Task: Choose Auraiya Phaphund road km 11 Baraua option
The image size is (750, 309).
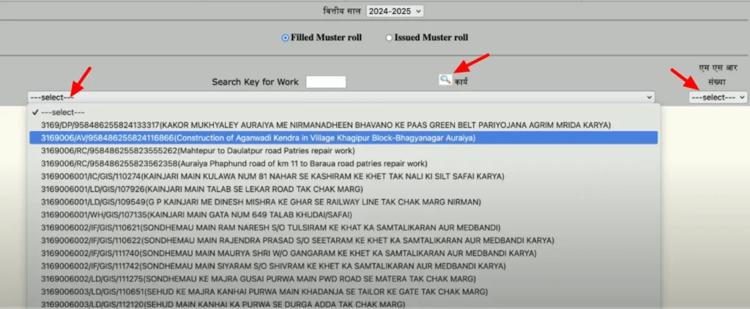Action: click(344, 163)
